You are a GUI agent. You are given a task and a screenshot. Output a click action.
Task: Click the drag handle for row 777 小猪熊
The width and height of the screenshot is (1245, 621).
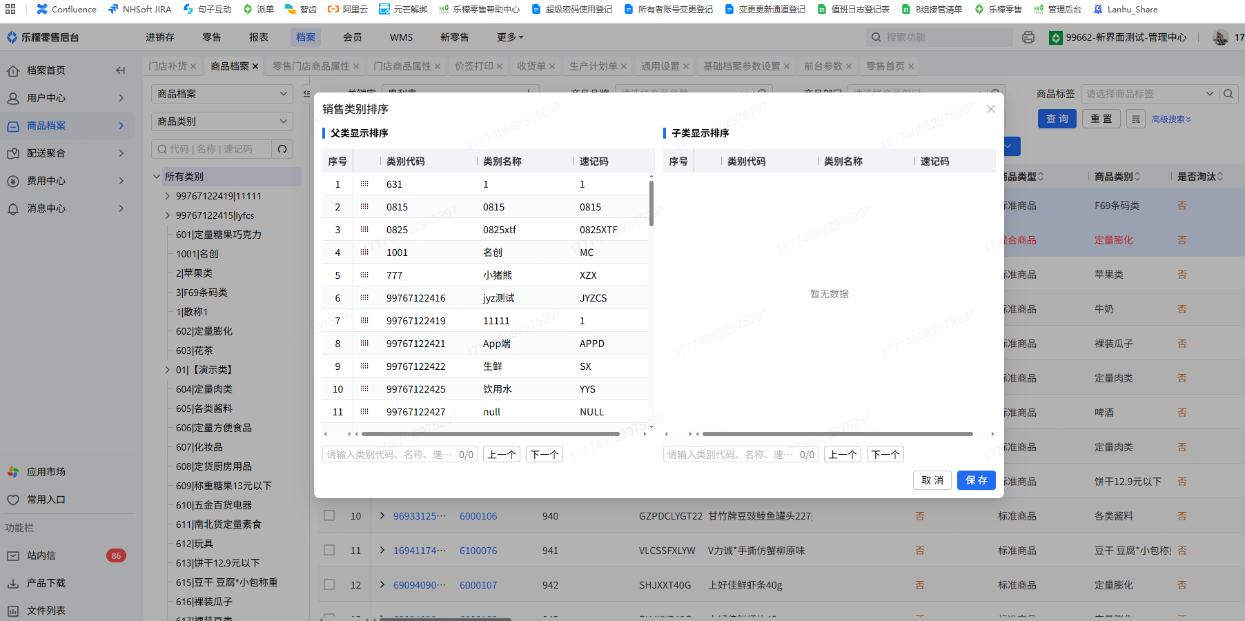click(364, 275)
